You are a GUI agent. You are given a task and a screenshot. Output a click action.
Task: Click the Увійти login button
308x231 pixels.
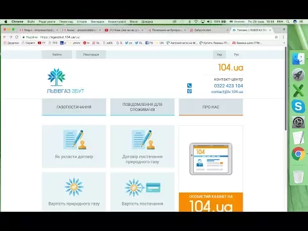pos(56,55)
